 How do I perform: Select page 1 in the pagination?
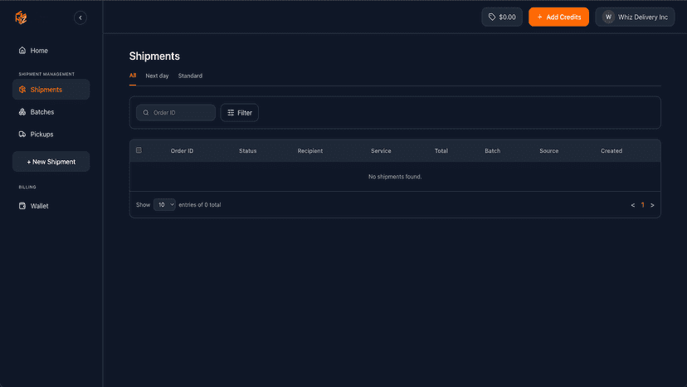tap(643, 205)
